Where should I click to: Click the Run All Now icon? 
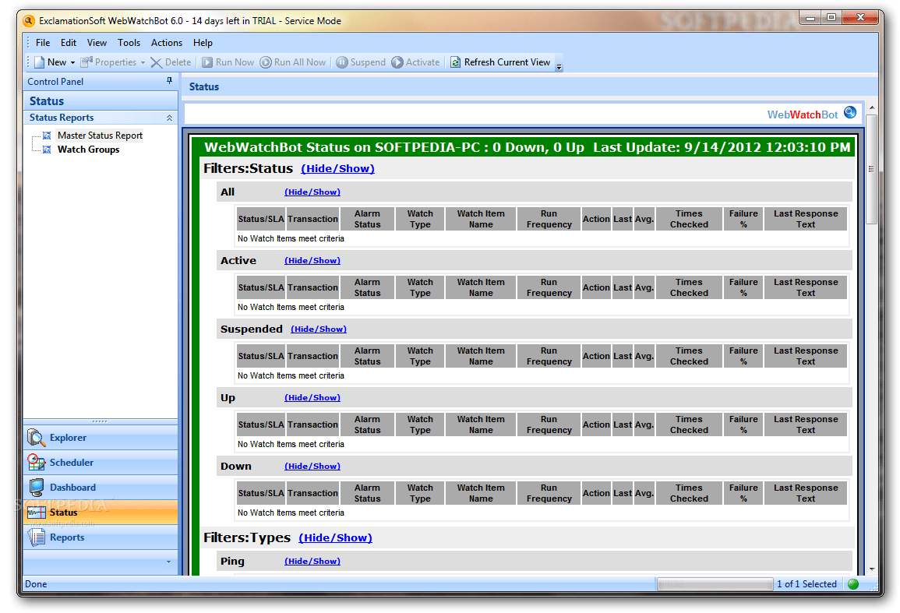[x=266, y=62]
